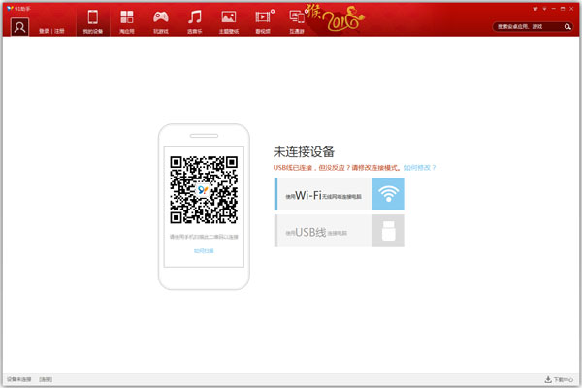The image size is (582, 388).
Task: Click the 注册 (register) link
Action: [x=59, y=31]
